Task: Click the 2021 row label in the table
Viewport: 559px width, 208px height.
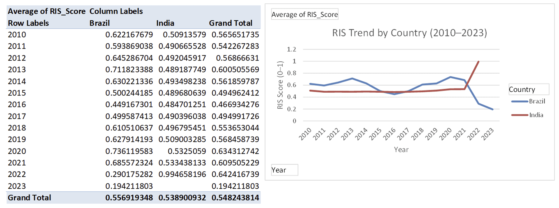Action: point(17,163)
